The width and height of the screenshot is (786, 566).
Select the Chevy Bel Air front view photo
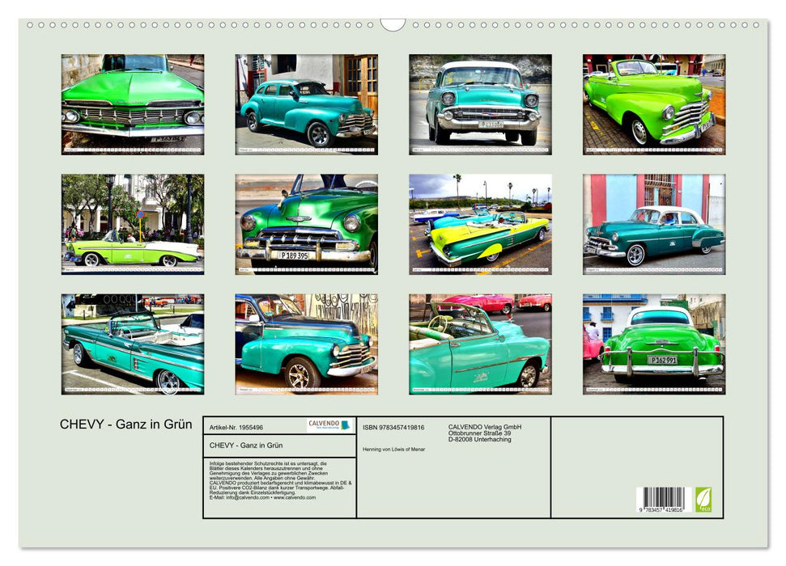tap(478, 103)
